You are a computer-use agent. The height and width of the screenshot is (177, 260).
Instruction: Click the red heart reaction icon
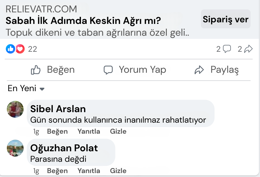(x=20, y=49)
